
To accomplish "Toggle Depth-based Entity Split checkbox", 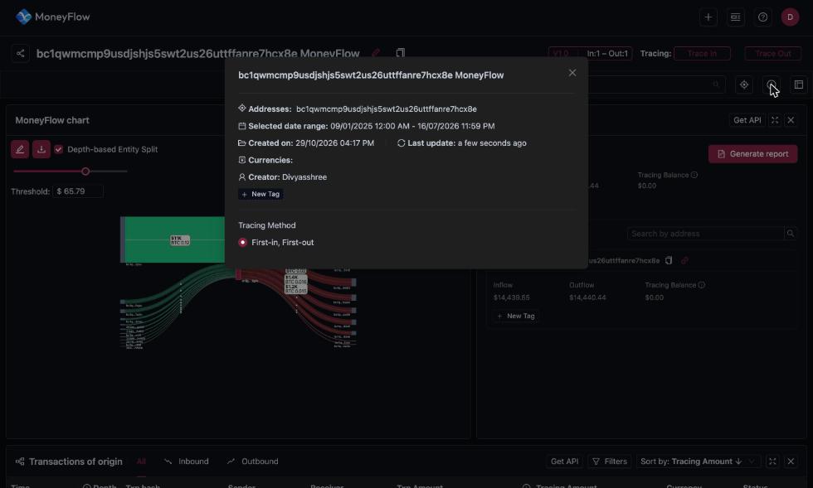I will point(59,149).
